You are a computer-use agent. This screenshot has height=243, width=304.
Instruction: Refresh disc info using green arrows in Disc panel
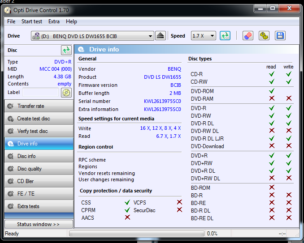[x=66, y=50]
